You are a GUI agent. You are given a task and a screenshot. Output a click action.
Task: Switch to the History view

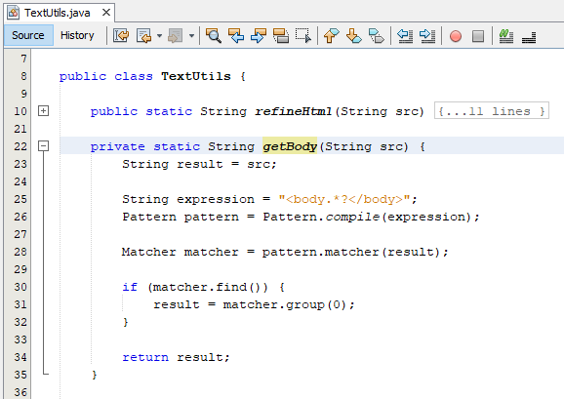(77, 35)
